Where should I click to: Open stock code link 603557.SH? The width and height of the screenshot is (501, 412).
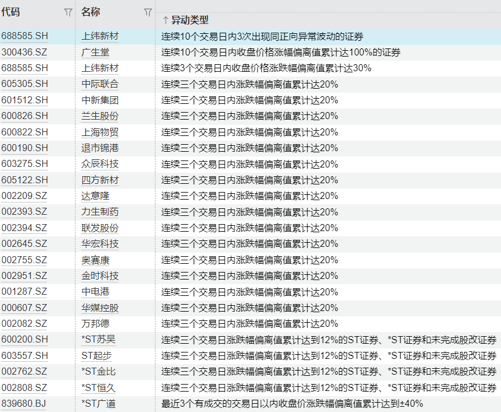(25, 355)
